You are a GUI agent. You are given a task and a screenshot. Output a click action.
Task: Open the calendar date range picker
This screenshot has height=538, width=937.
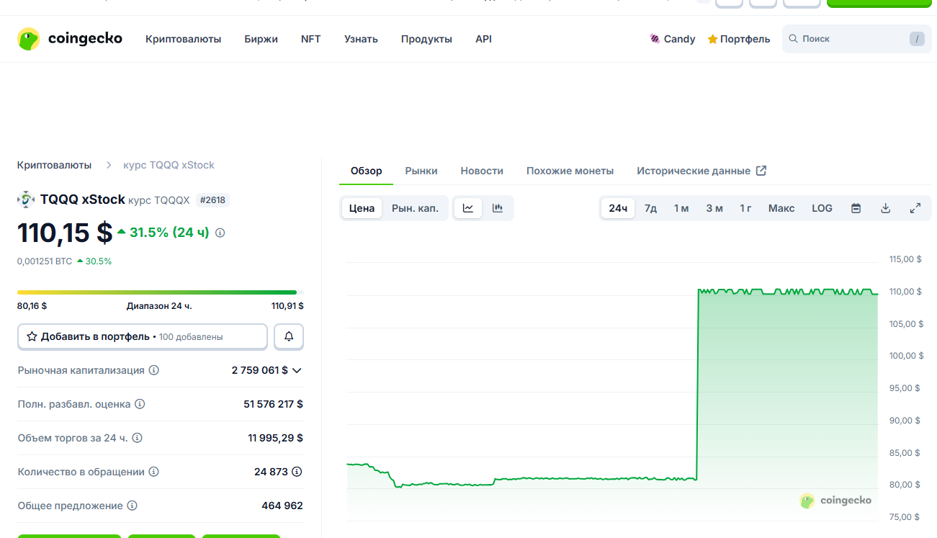(856, 208)
